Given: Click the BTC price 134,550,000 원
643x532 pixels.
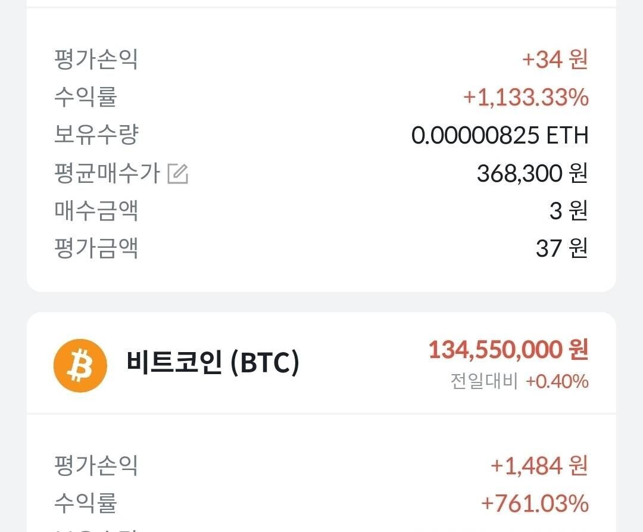Looking at the screenshot, I should pyautogui.click(x=509, y=349).
